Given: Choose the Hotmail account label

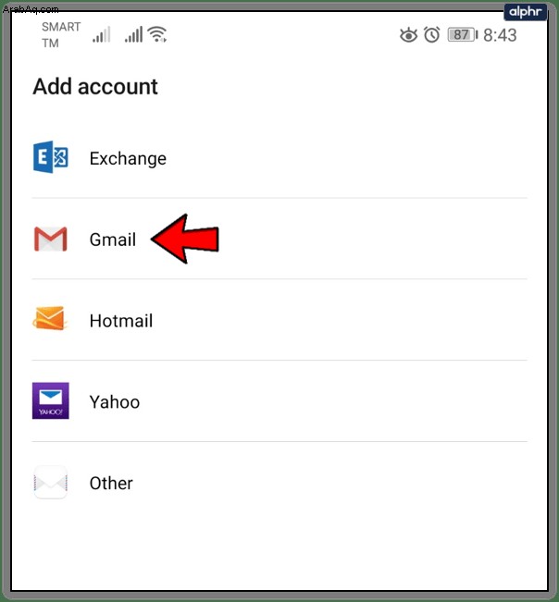Looking at the screenshot, I should point(121,321).
